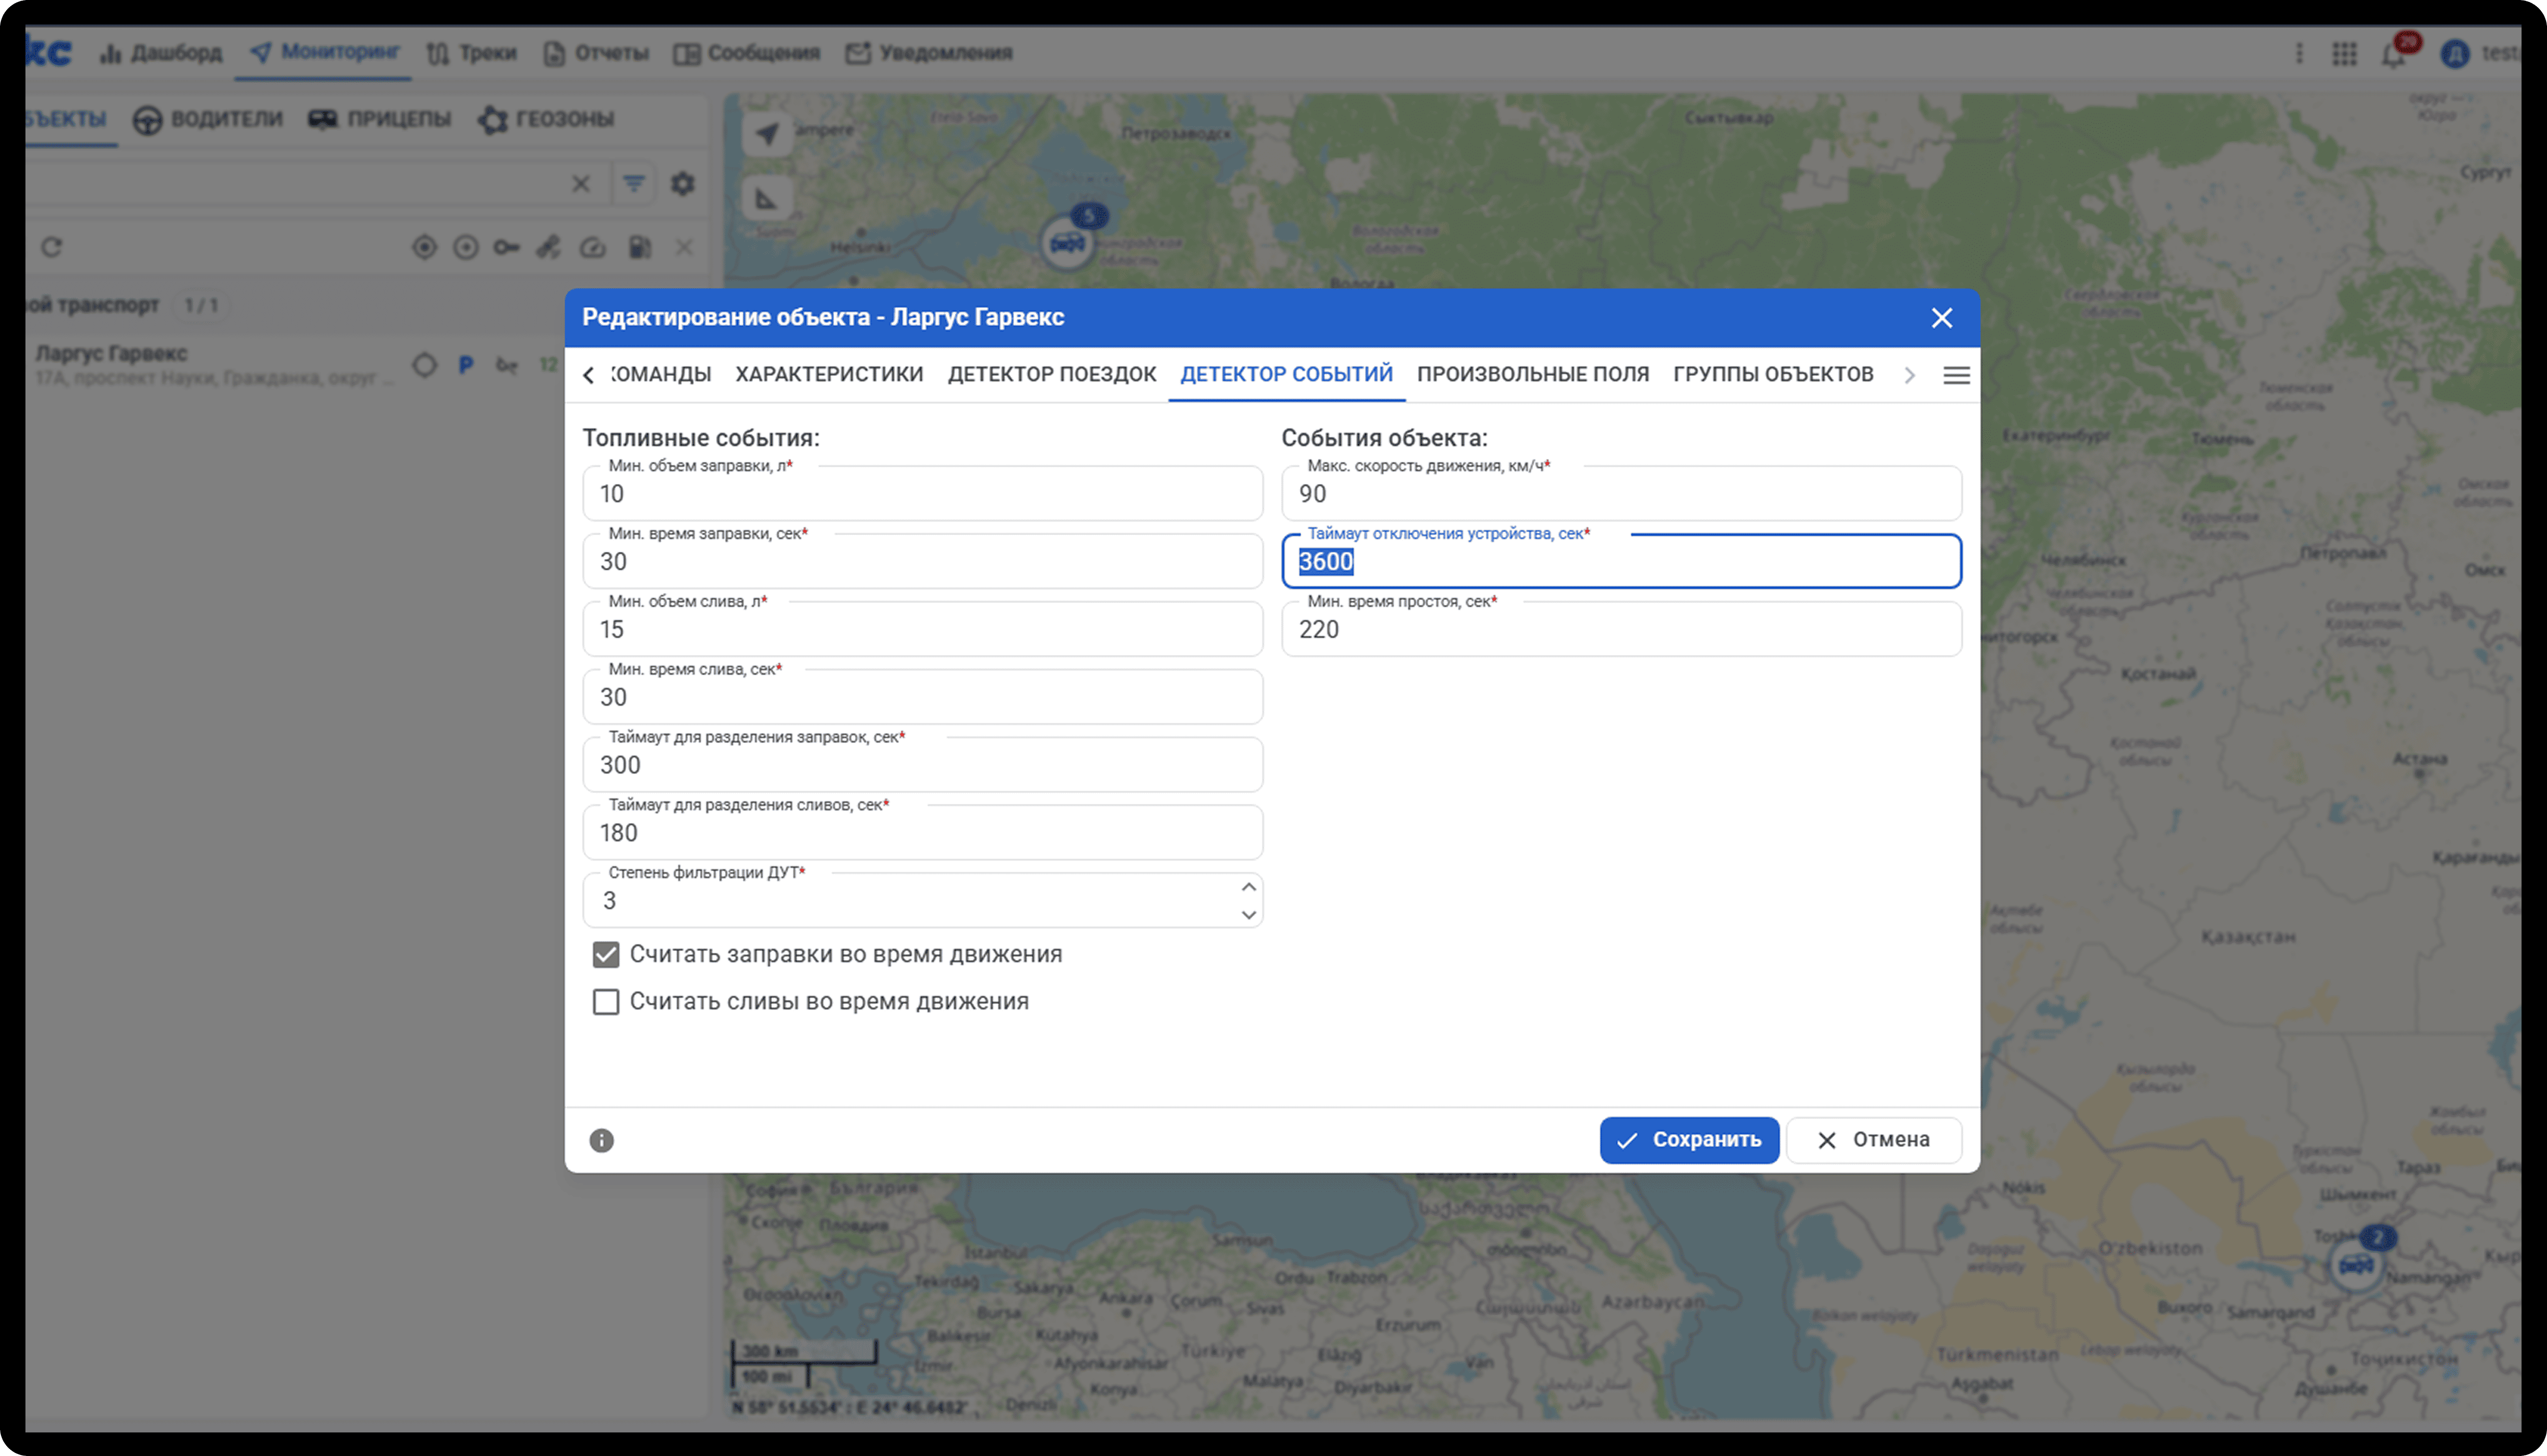This screenshot has height=1456, width=2547.
Task: Focus the 'Мин. объем заправки' field
Action: pos(922,493)
